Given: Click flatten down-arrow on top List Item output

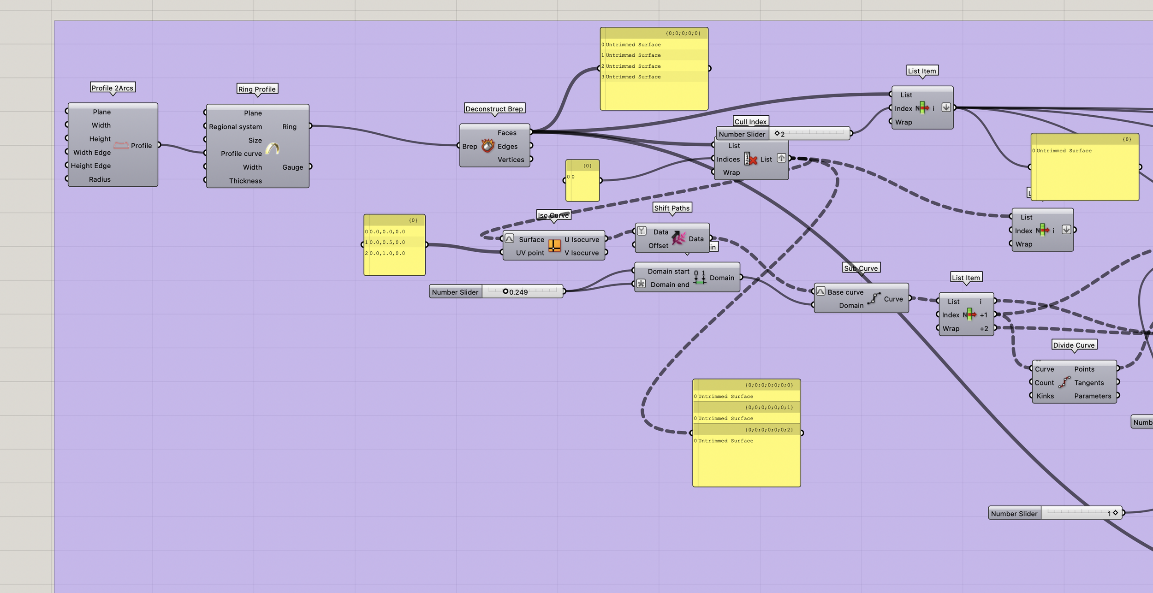Looking at the screenshot, I should pos(946,107).
